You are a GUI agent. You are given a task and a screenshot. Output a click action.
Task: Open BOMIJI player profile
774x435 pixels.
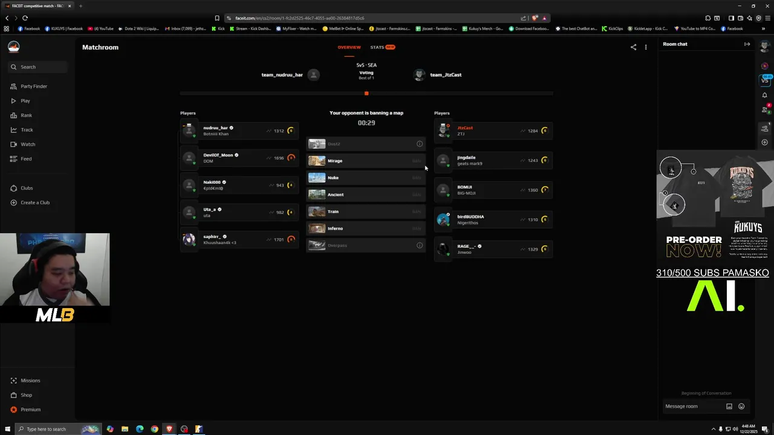[464, 187]
